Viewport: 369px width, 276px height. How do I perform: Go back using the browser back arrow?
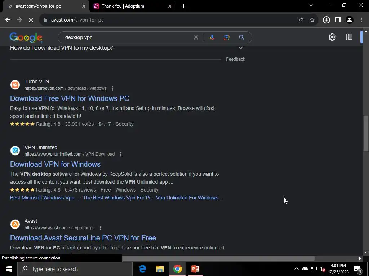click(8, 20)
